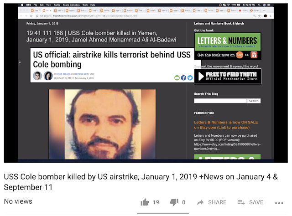This screenshot has height=216, width=292.
Task: Click the Facebook share icon in article
Action: point(183,78)
